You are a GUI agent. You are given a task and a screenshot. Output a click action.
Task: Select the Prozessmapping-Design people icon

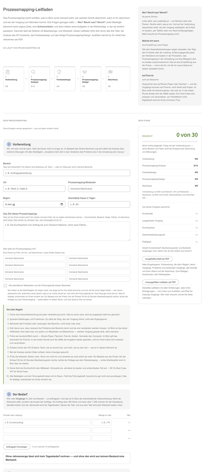85,72
